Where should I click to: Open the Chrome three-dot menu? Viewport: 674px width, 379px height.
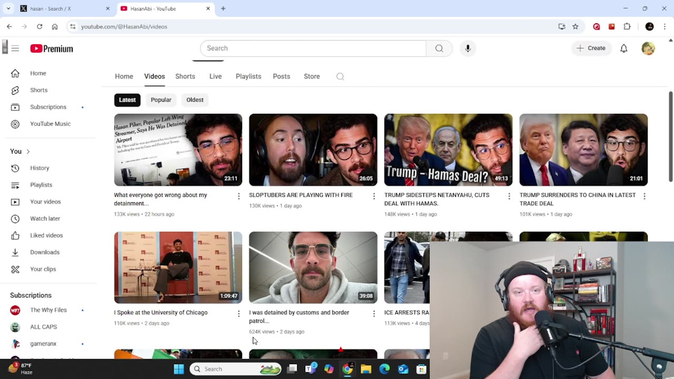665,26
